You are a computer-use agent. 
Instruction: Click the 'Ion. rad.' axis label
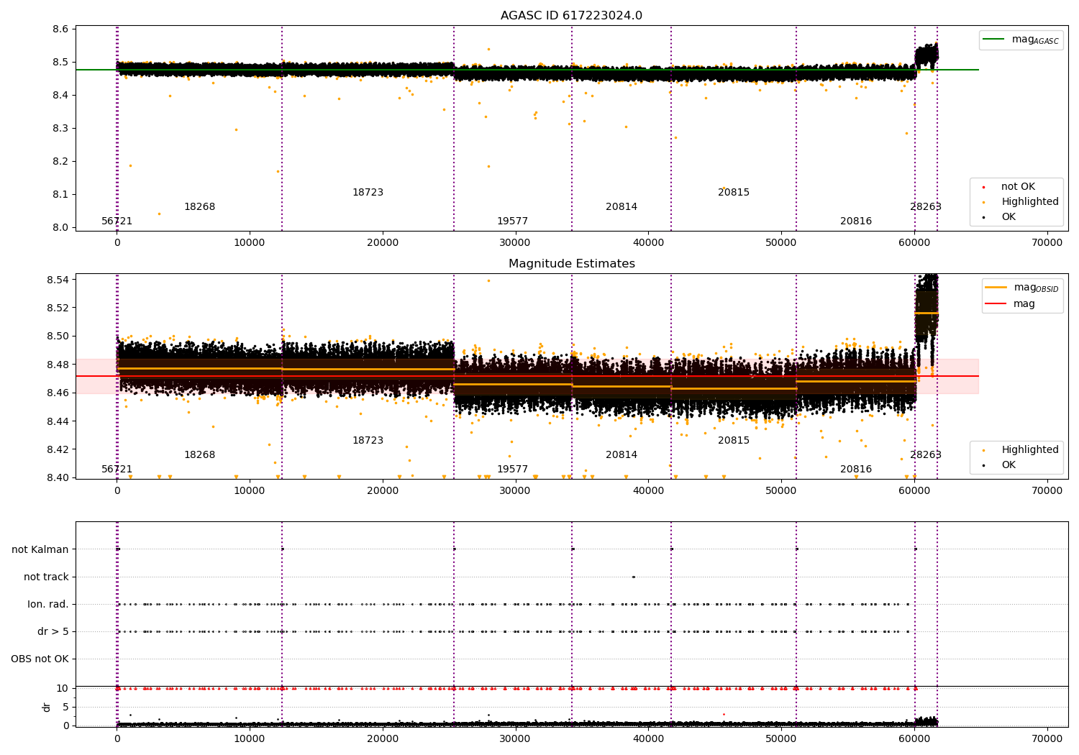point(48,605)
